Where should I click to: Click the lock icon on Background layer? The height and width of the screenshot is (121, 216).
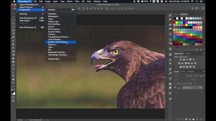click(200, 87)
